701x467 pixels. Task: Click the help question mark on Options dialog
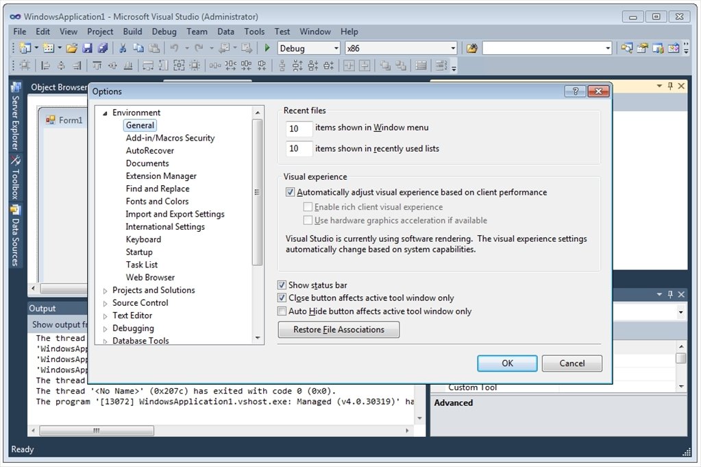coord(574,91)
